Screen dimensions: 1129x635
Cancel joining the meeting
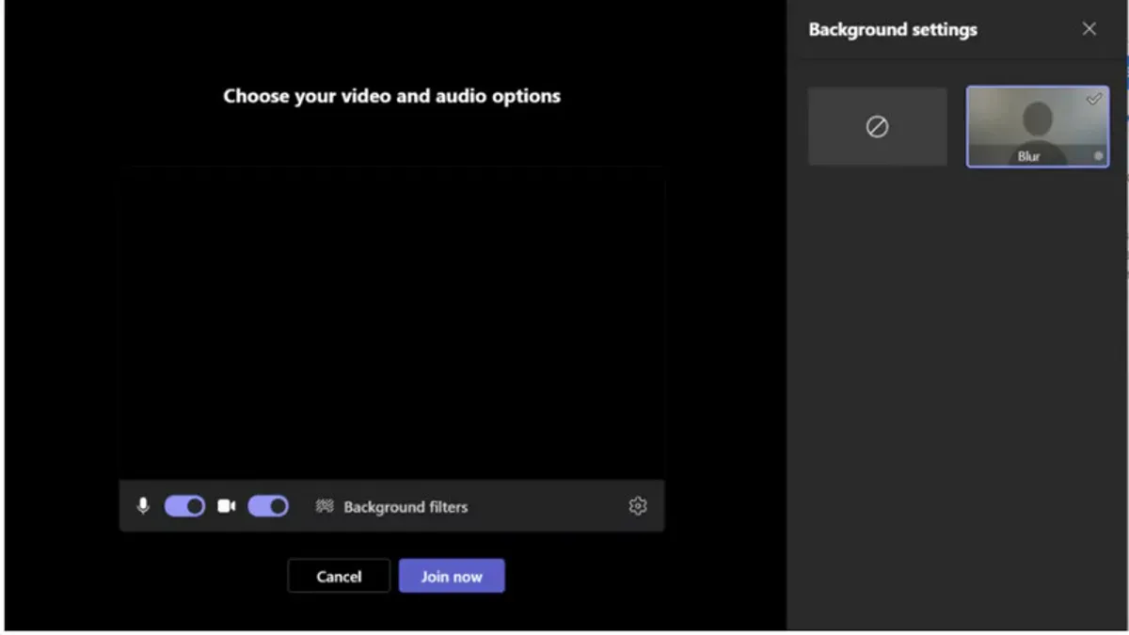(x=339, y=576)
